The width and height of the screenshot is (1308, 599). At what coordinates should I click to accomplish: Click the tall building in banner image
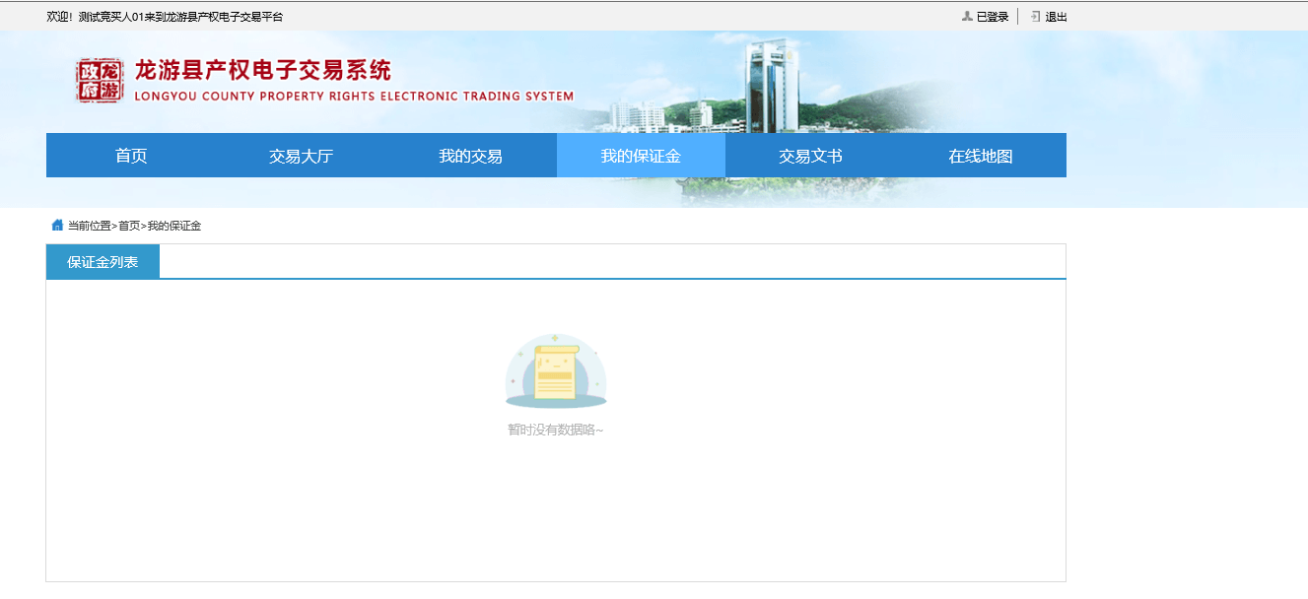772,87
